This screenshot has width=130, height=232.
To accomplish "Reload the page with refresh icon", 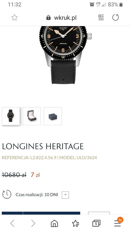I will [x=115, y=17].
